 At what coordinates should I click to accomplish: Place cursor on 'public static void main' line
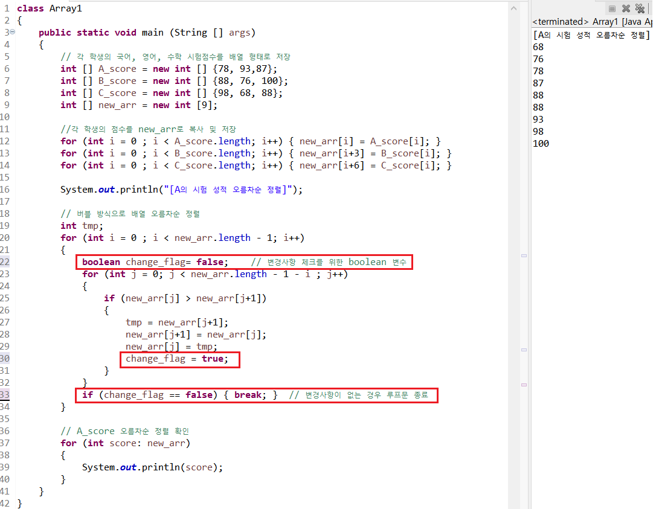coord(147,33)
